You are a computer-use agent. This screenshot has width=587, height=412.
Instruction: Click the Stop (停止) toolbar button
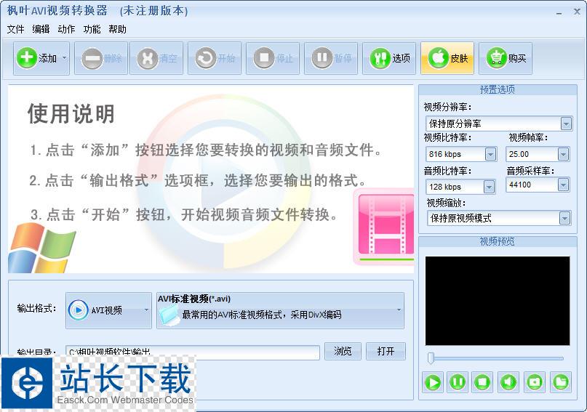tap(273, 58)
